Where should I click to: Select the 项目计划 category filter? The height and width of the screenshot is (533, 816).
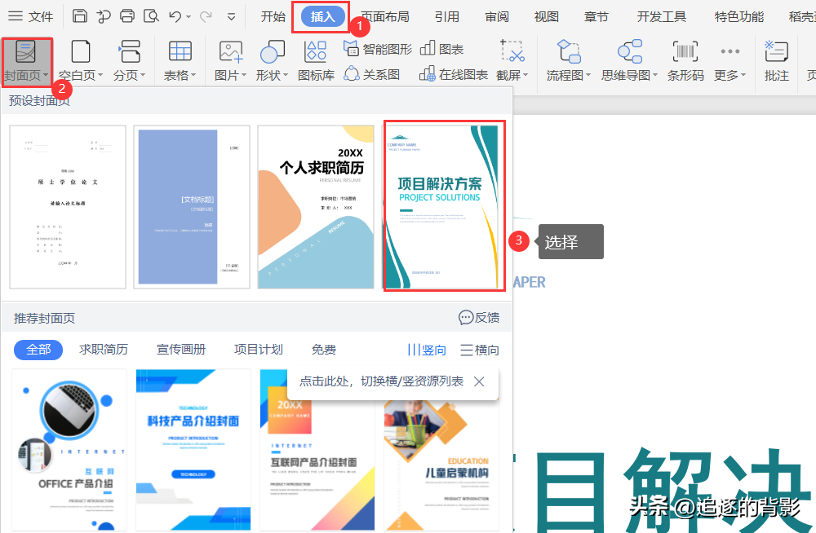coord(258,350)
